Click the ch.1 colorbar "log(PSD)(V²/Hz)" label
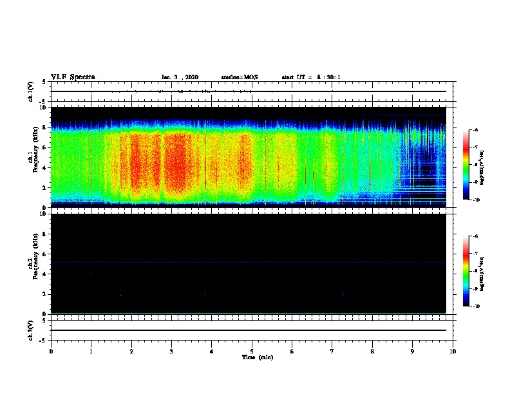 click(482, 168)
